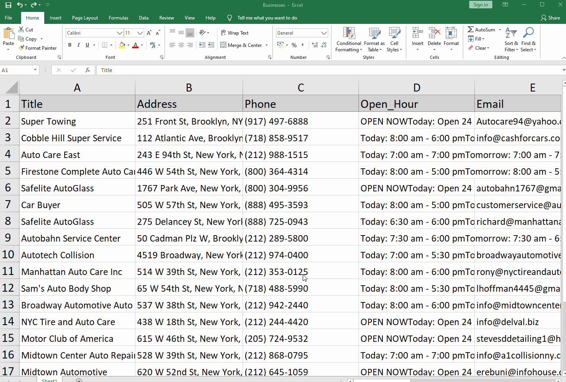Click the Undo arrow icon

tap(20, 5)
